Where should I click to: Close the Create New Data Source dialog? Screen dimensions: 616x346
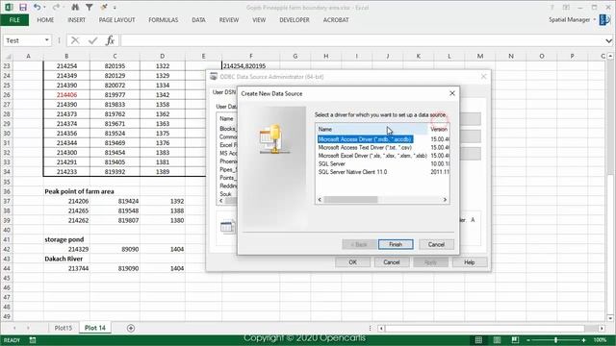point(452,93)
